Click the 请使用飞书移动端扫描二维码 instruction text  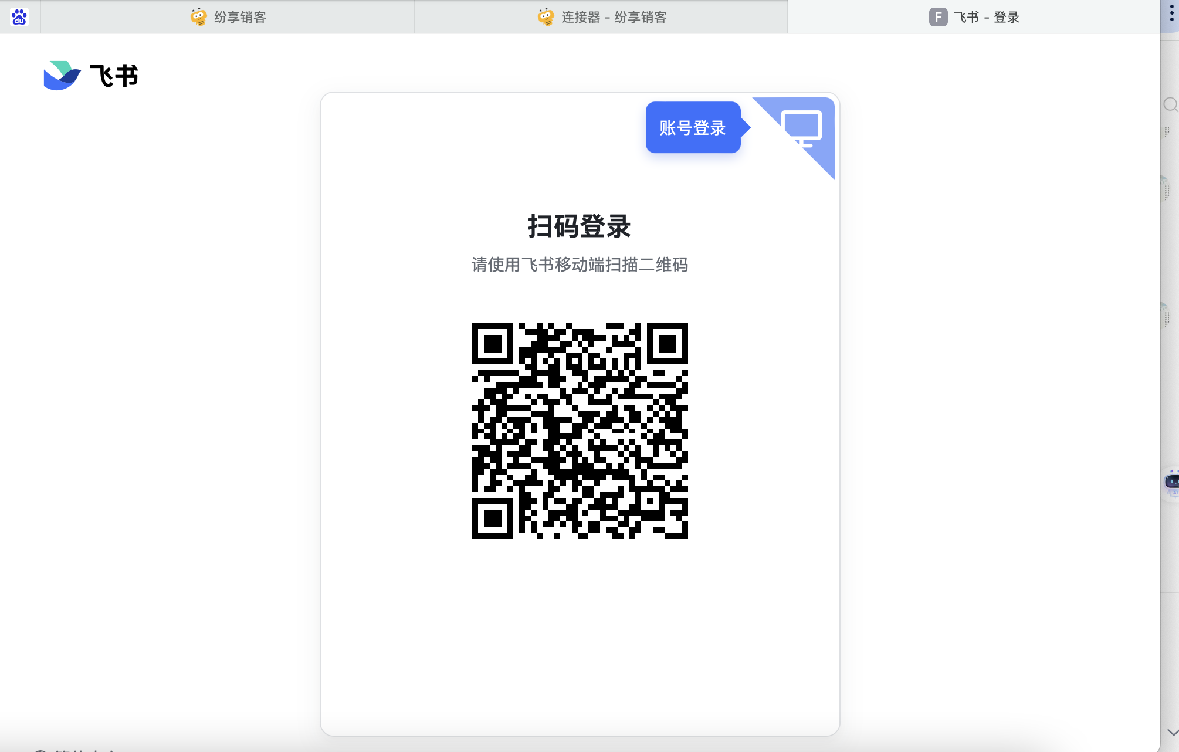click(x=580, y=265)
